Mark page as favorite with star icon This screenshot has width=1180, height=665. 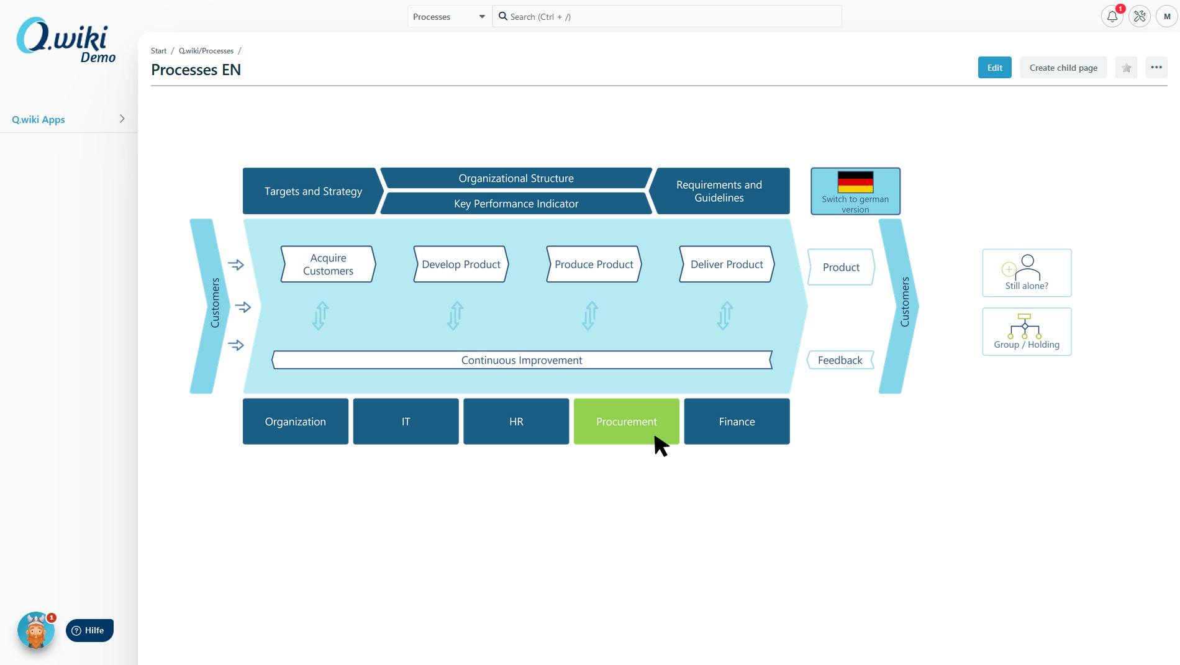click(1126, 68)
